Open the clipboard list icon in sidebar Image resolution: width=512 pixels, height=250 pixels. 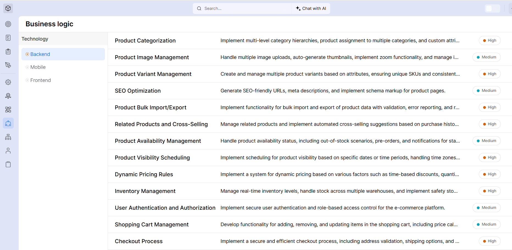coord(8,52)
